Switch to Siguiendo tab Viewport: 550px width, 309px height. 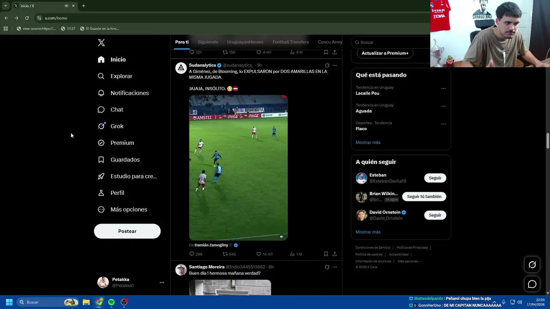coord(208,42)
